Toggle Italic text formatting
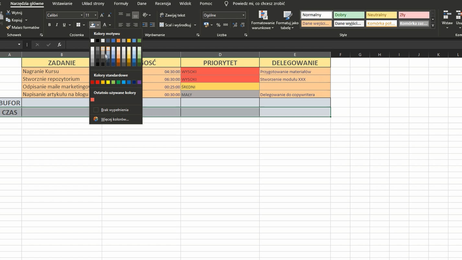Viewport: 462px width, 260px height. (57, 25)
